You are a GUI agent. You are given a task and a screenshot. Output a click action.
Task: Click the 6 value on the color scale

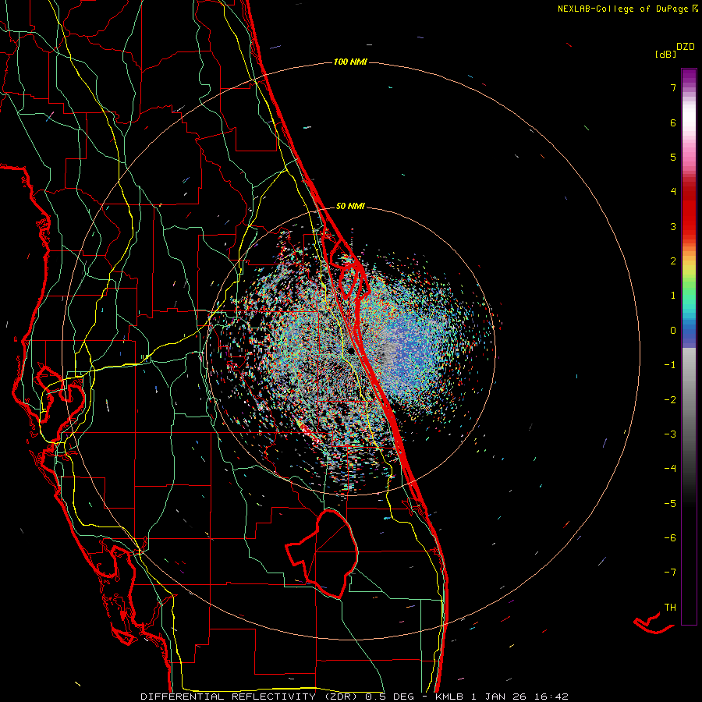[x=673, y=122]
